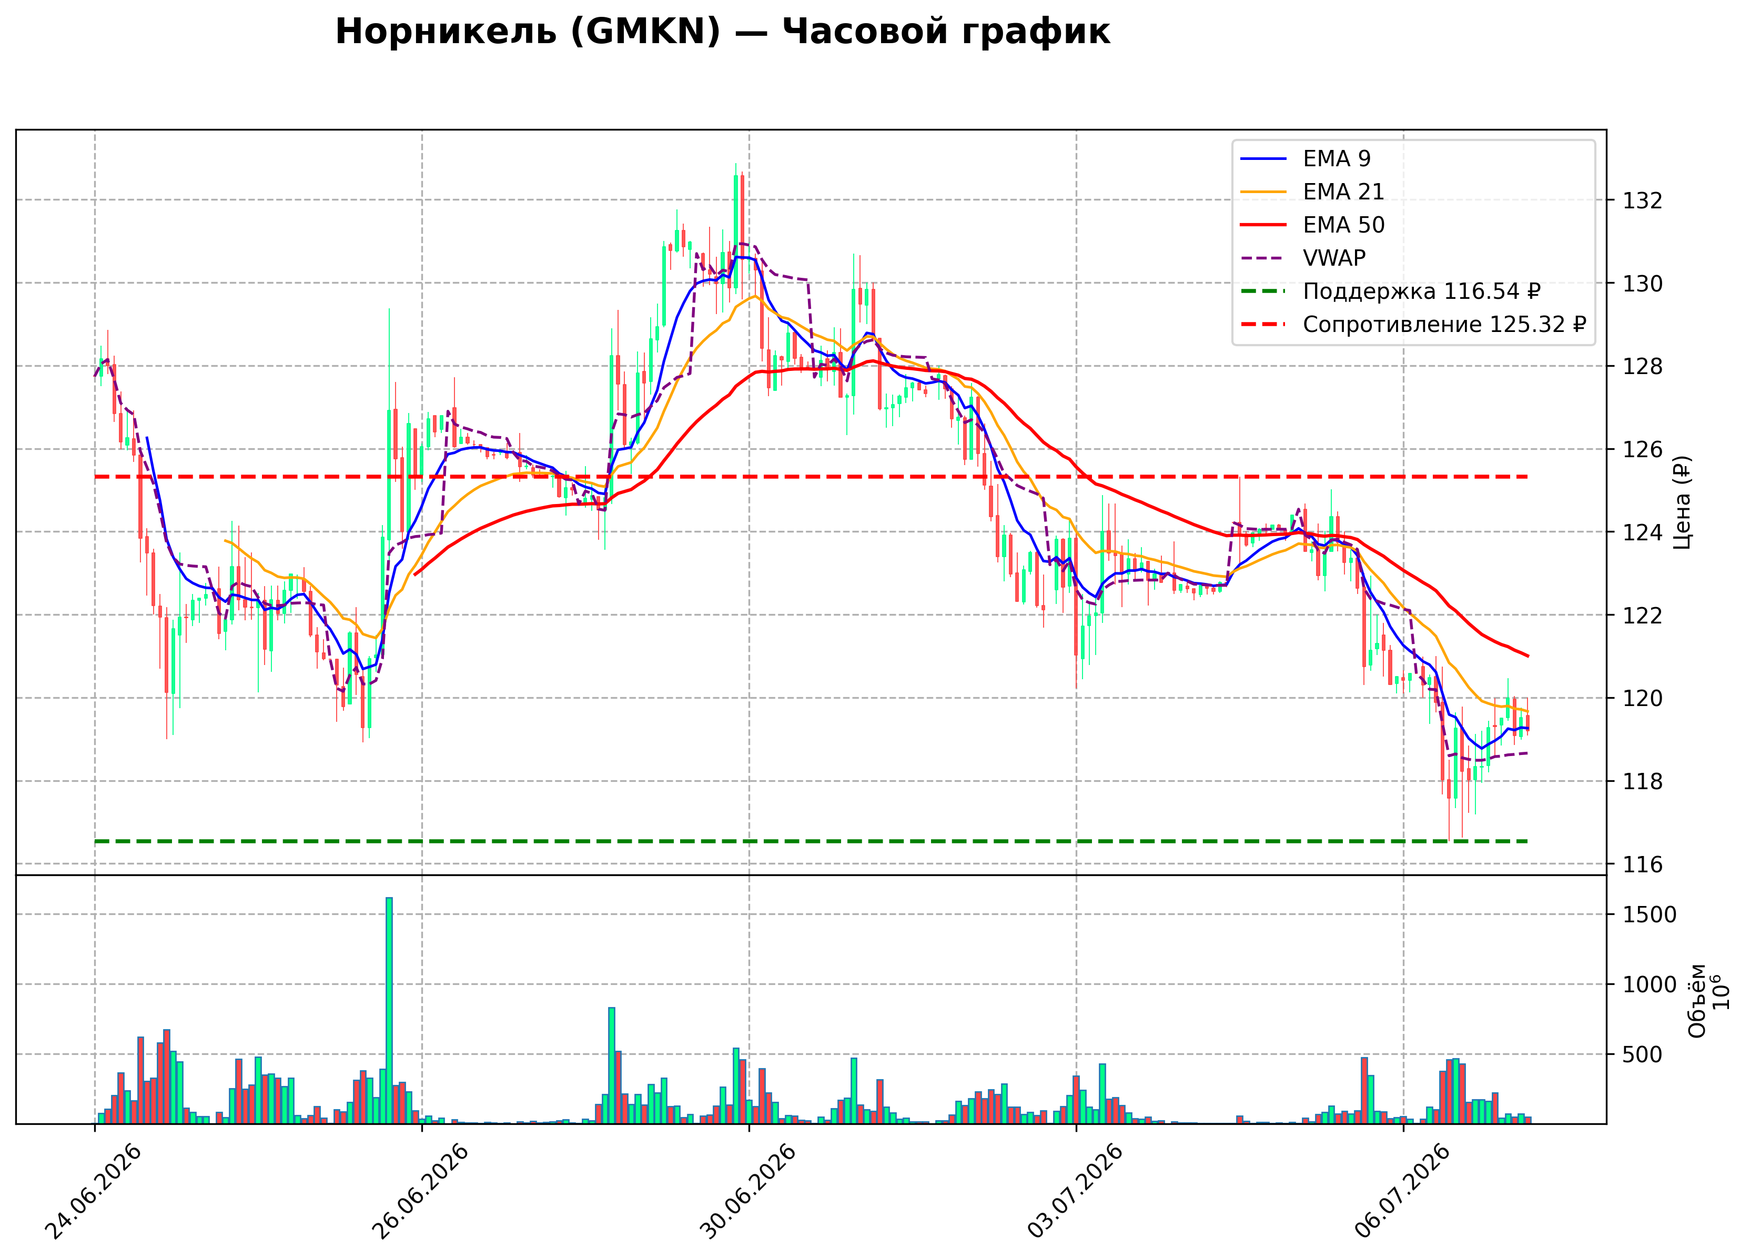The width and height of the screenshot is (1750, 1259).
Task: Click the Сопротивление 125.32 ₽ legend label
Action: coord(1444,324)
